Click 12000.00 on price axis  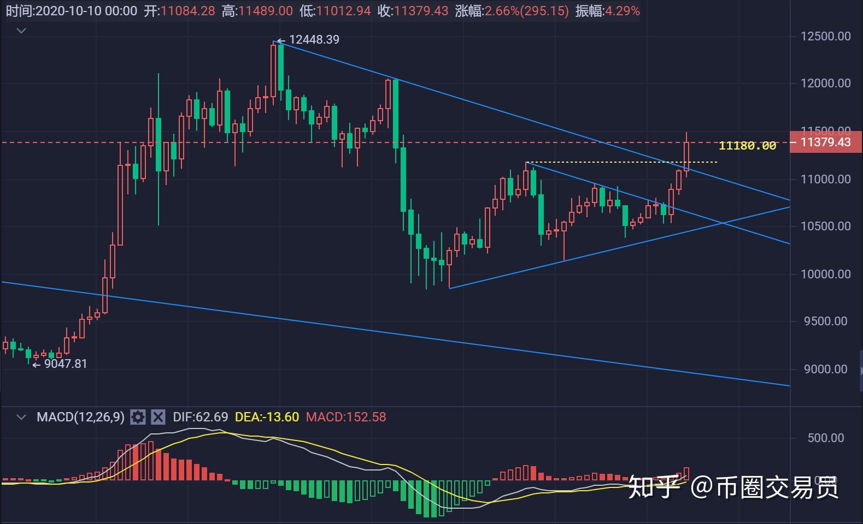(825, 83)
